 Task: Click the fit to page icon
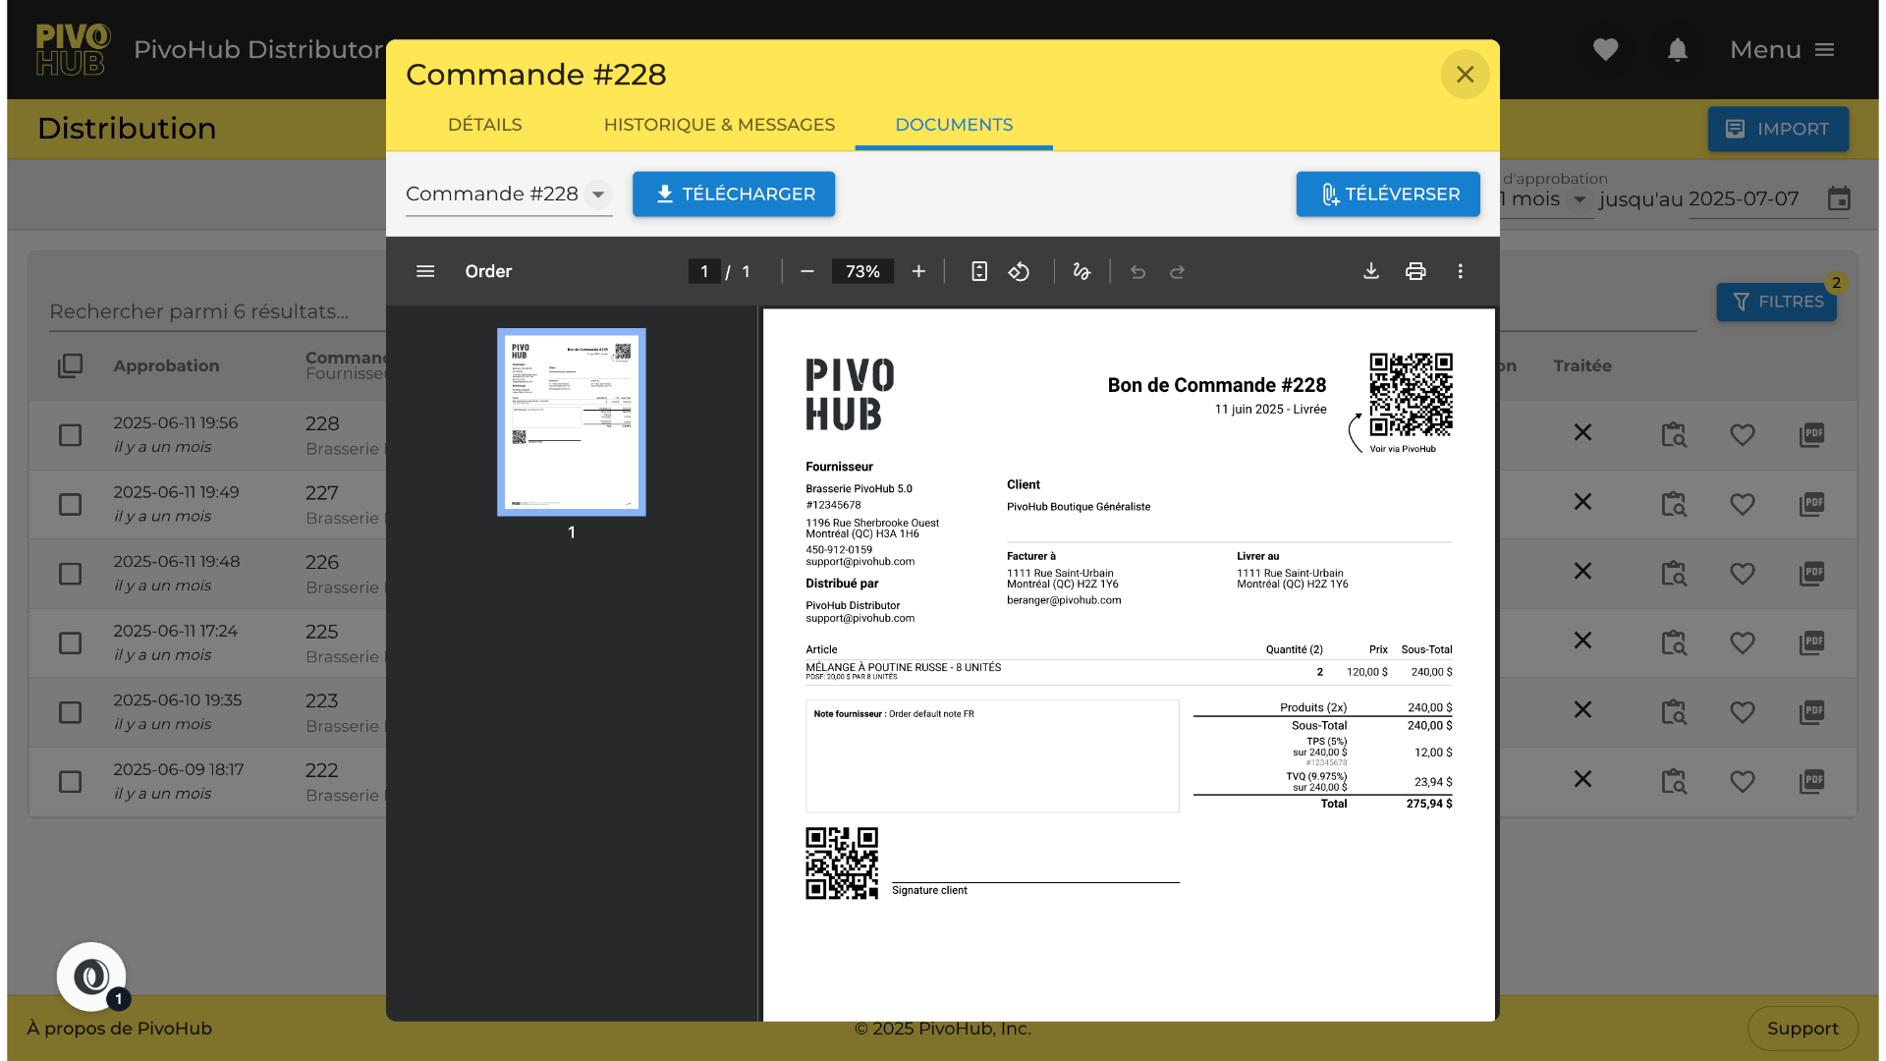click(979, 271)
